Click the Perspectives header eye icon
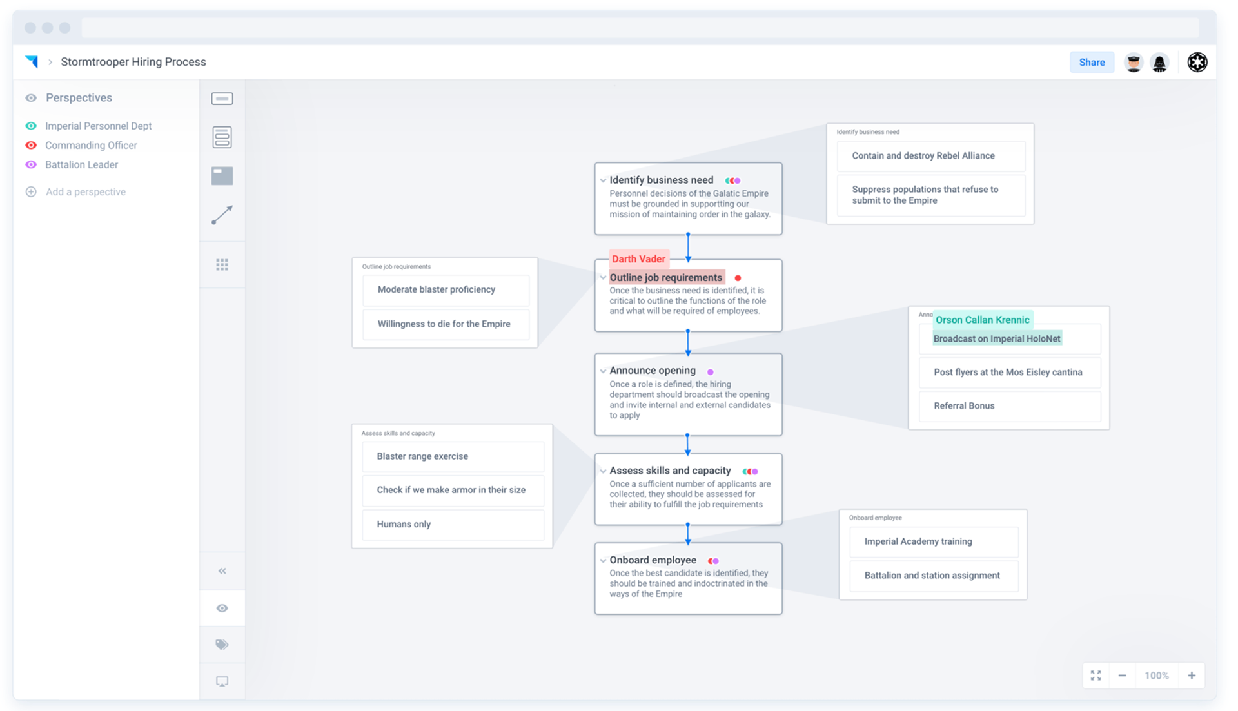 coord(31,98)
